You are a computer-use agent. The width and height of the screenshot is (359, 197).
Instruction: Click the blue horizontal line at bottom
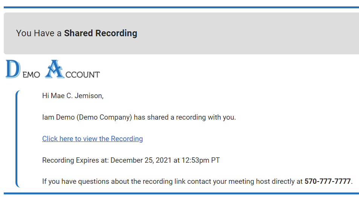coord(179,194)
